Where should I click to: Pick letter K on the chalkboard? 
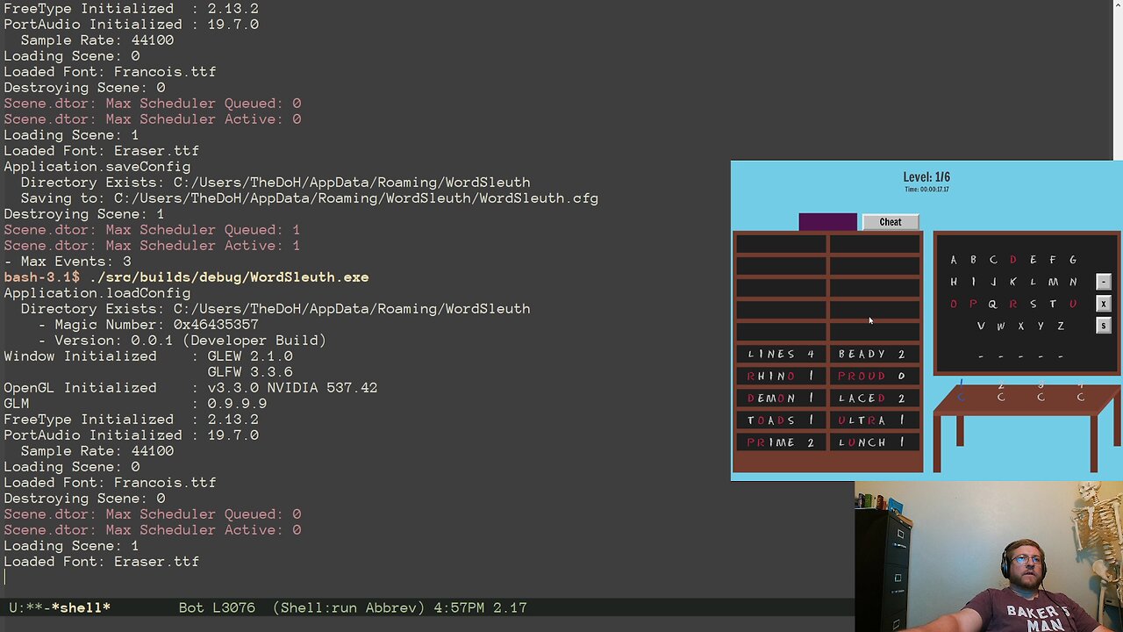1013,282
